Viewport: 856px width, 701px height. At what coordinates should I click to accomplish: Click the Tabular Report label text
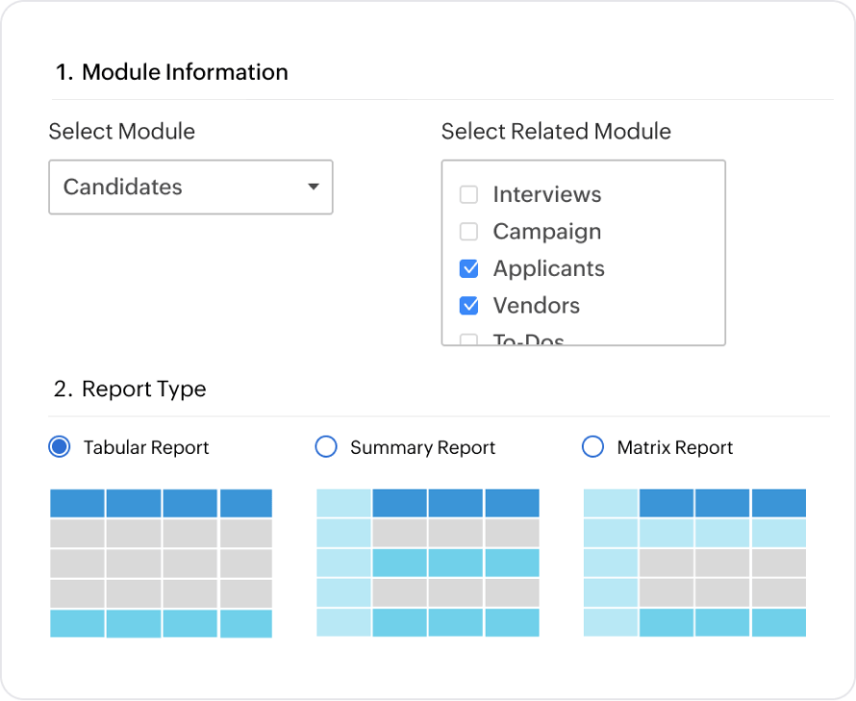146,448
